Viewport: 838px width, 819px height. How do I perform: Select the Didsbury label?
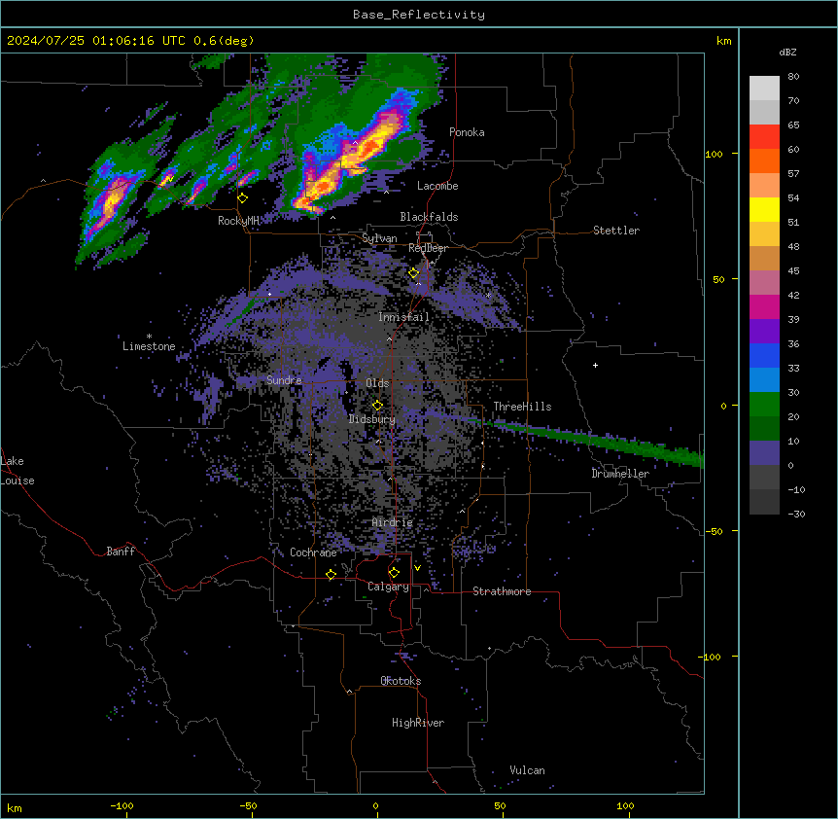coord(371,419)
